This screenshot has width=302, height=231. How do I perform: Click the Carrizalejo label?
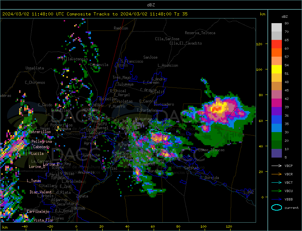(x=38, y=212)
